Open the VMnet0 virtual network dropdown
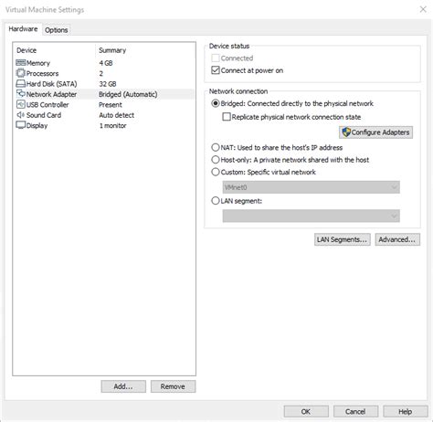This screenshot has height=422, width=433. [311, 187]
